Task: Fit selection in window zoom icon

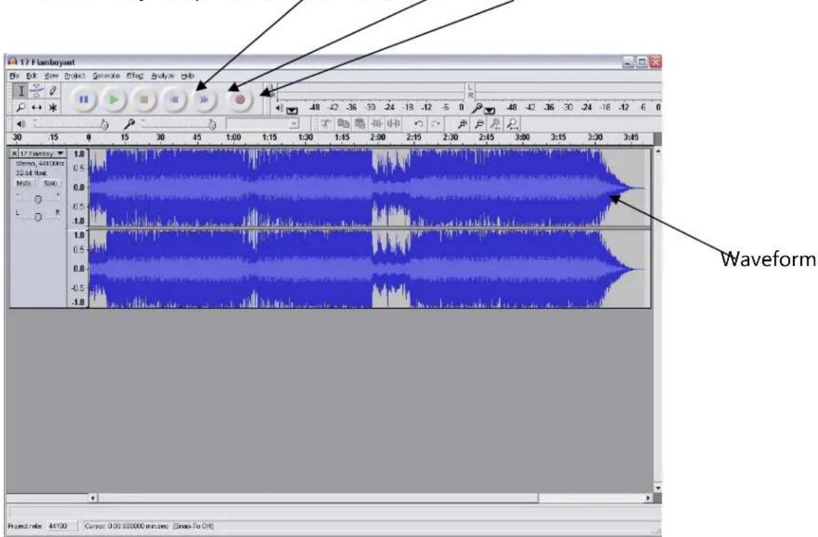Action: (x=495, y=124)
